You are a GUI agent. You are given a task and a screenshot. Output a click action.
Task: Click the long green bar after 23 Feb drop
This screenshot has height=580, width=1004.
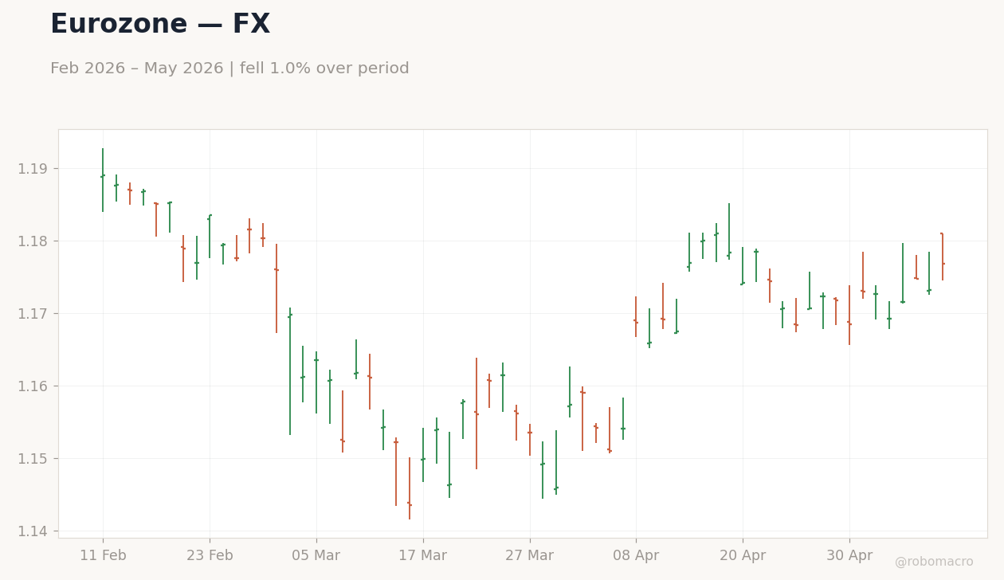tap(290, 371)
